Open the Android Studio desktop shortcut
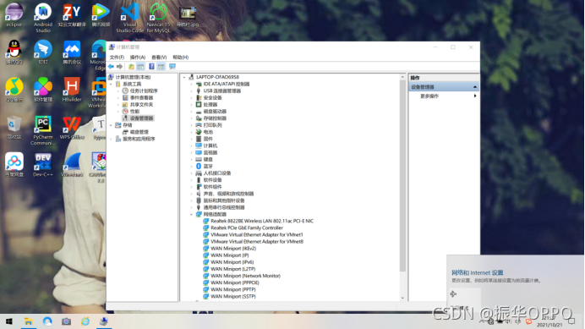 pos(43,18)
